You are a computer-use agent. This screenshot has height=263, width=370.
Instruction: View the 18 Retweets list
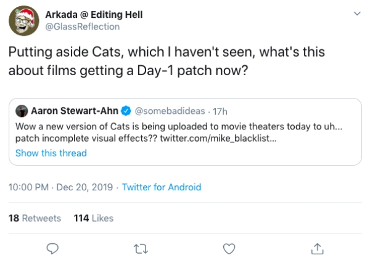(x=36, y=218)
